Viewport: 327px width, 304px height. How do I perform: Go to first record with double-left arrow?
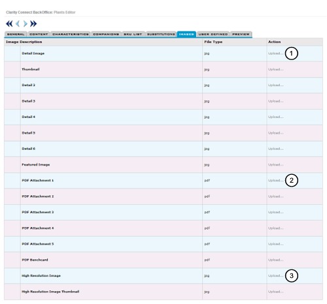click(x=9, y=23)
